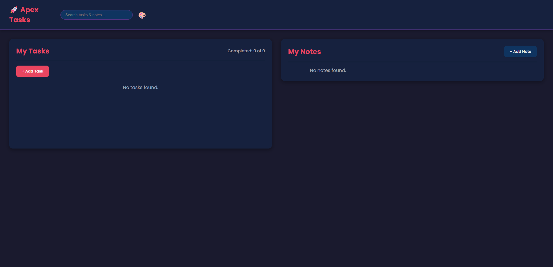This screenshot has width=553, height=267.
Task: Click the plus sign on Add Task button
Action: (x=23, y=71)
